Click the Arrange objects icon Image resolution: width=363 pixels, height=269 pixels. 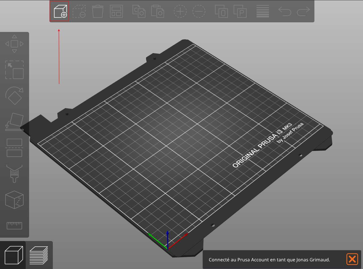tap(116, 12)
